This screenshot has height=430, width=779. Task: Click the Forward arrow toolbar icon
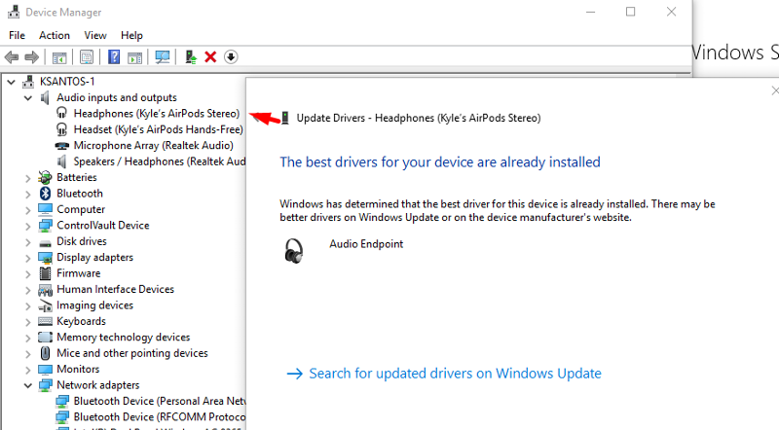tap(32, 57)
